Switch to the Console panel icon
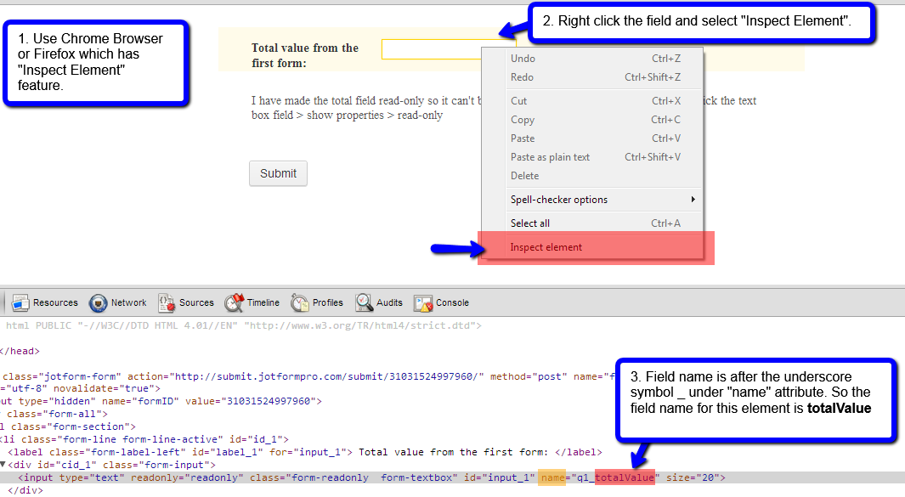Image resolution: width=905 pixels, height=497 pixels. click(x=423, y=303)
